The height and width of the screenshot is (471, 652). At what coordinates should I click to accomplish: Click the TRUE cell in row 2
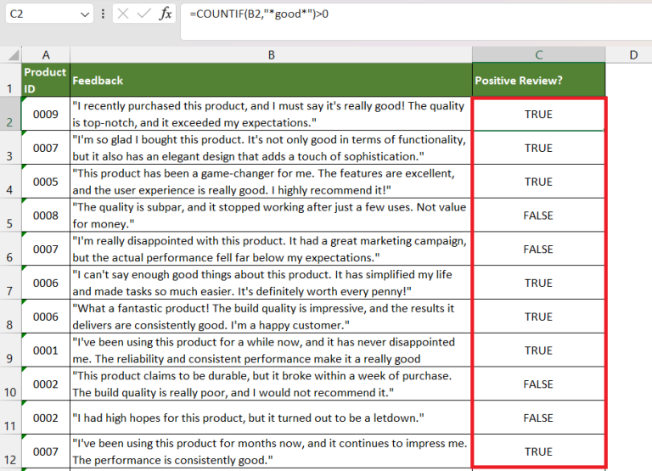coord(538,115)
